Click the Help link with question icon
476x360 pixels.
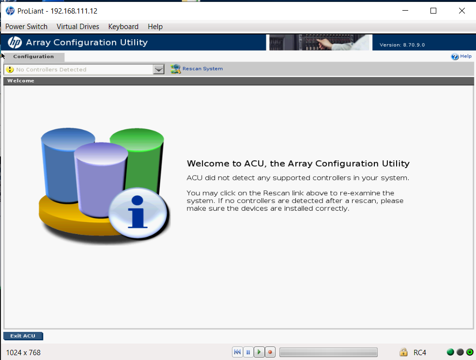461,57
